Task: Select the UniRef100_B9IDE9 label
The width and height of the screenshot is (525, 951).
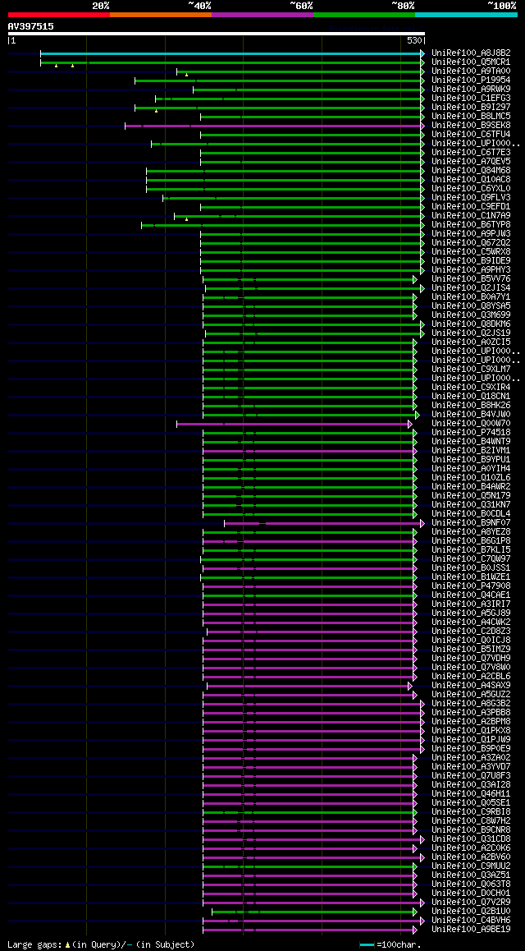Action: point(471,261)
